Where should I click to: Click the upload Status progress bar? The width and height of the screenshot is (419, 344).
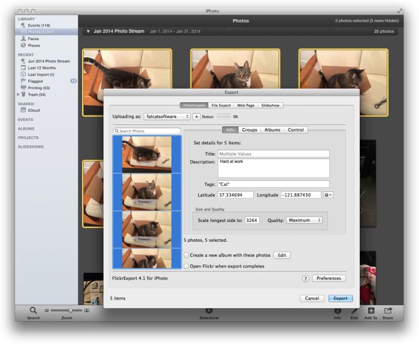224,117
